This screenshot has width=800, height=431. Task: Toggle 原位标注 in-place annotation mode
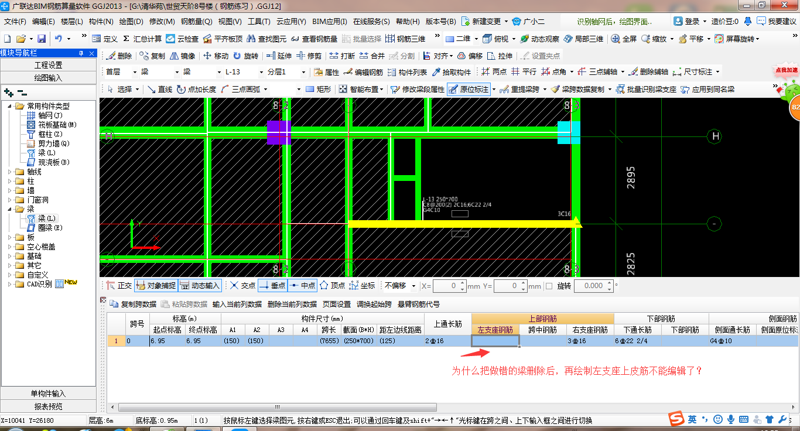click(469, 90)
